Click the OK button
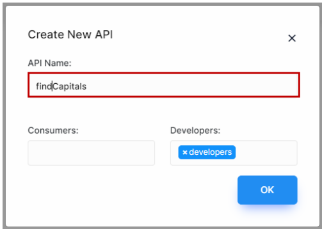 [x=268, y=190]
